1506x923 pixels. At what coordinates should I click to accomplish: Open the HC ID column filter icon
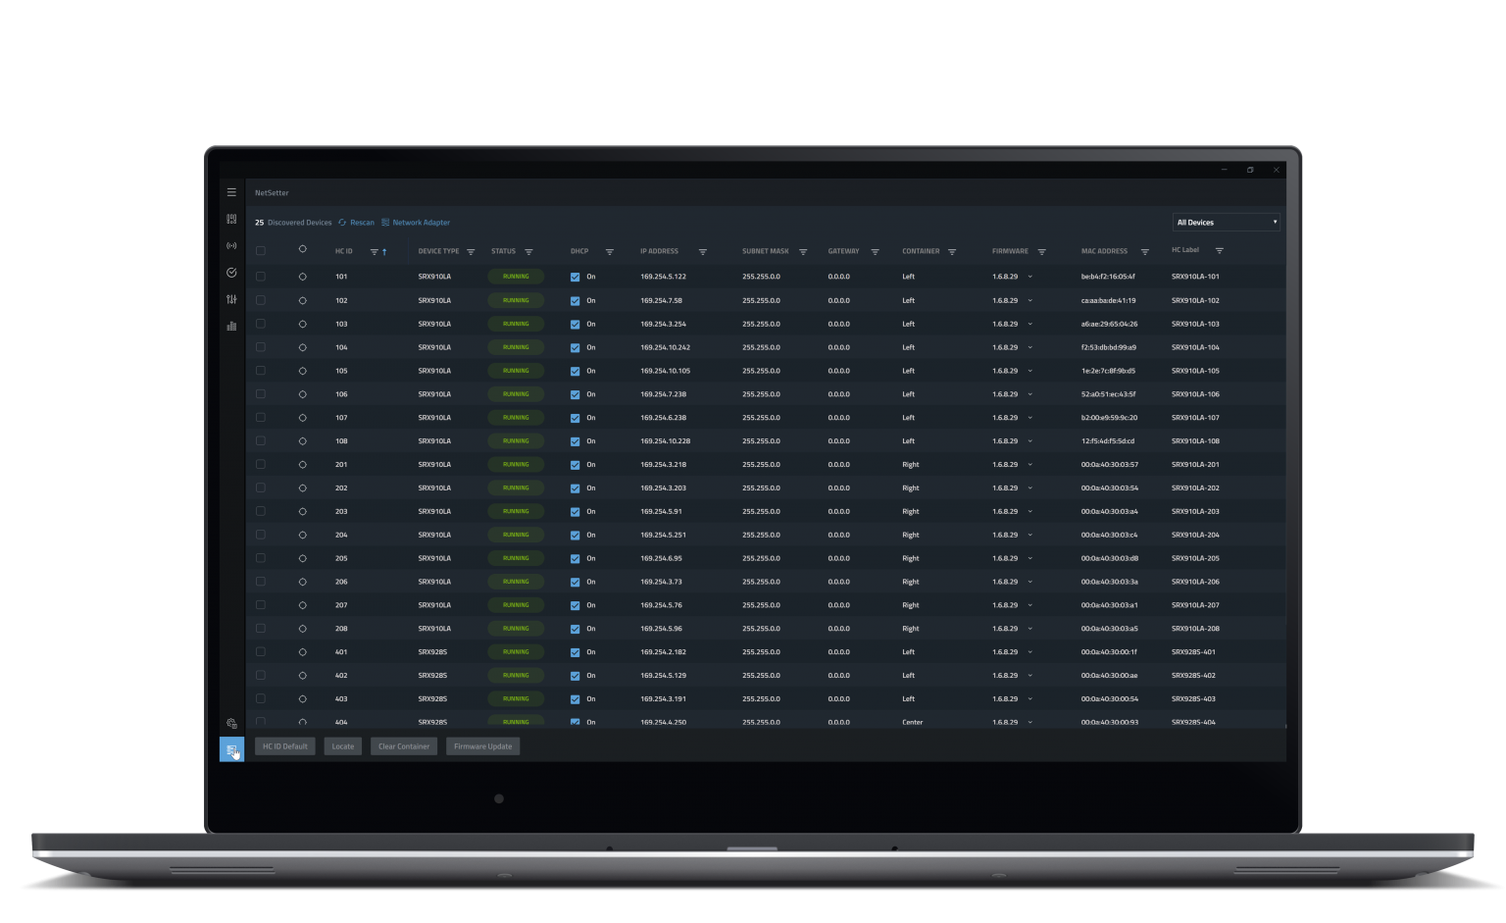[374, 252]
